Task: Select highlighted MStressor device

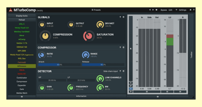Action: pos(22,66)
